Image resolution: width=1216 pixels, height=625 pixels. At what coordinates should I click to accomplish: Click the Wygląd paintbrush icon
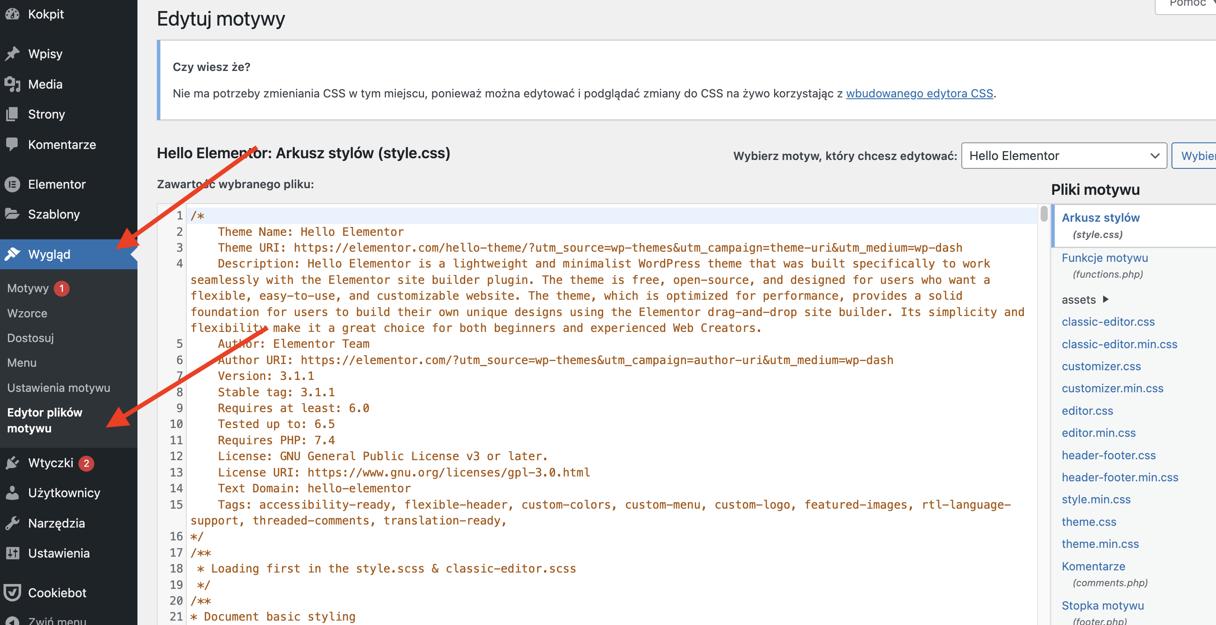tap(12, 254)
